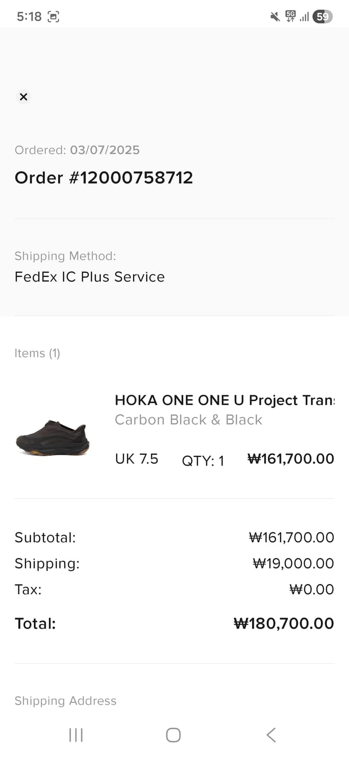Tap the Order #12000758712 heading

tap(104, 178)
